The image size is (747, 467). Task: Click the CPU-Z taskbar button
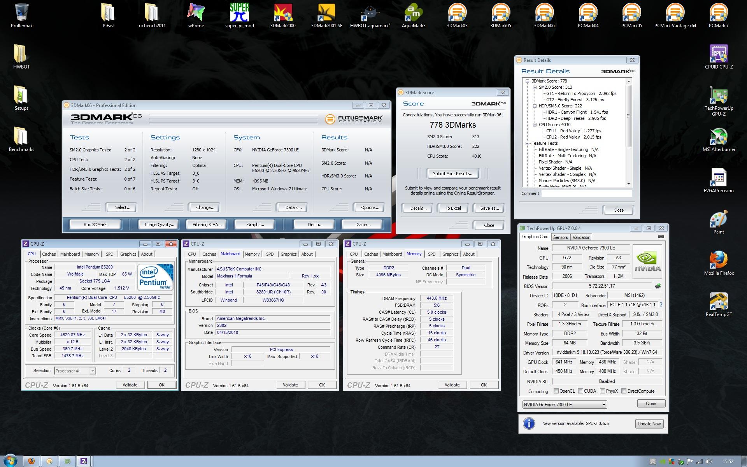point(84,461)
